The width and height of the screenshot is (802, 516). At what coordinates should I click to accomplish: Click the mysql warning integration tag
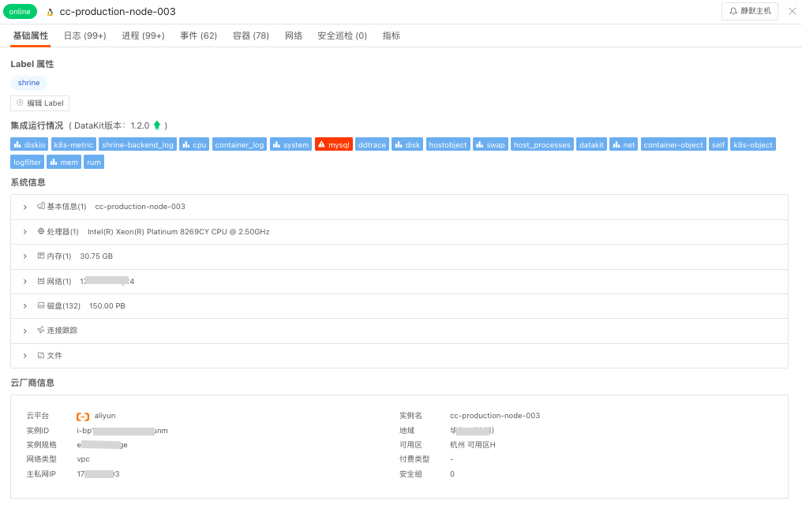tap(334, 144)
